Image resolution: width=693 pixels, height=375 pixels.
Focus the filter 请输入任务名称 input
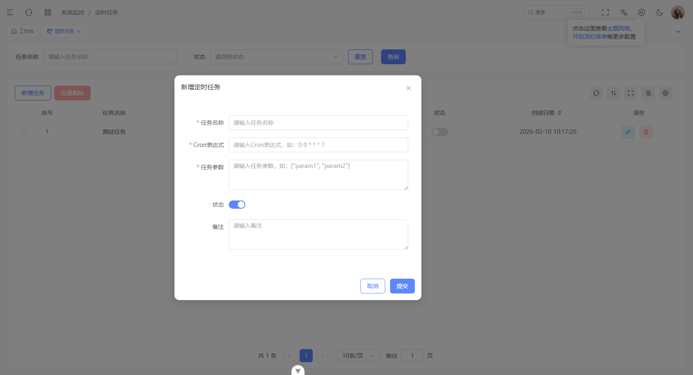(110, 57)
